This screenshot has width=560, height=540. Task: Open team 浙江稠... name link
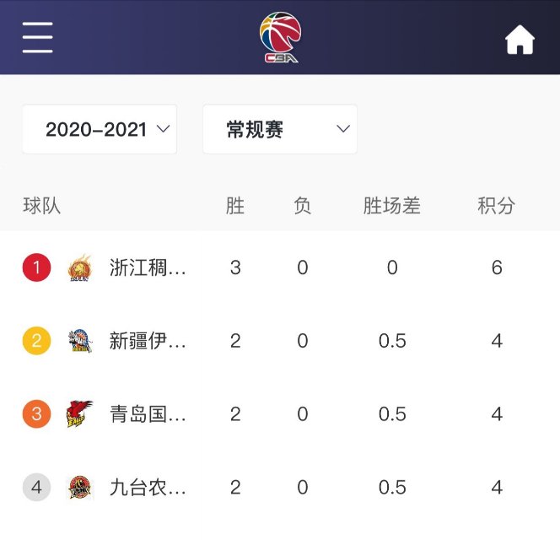pyautogui.click(x=148, y=267)
